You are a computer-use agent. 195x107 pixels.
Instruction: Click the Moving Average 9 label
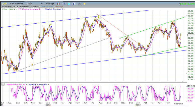[x=38, y=84]
